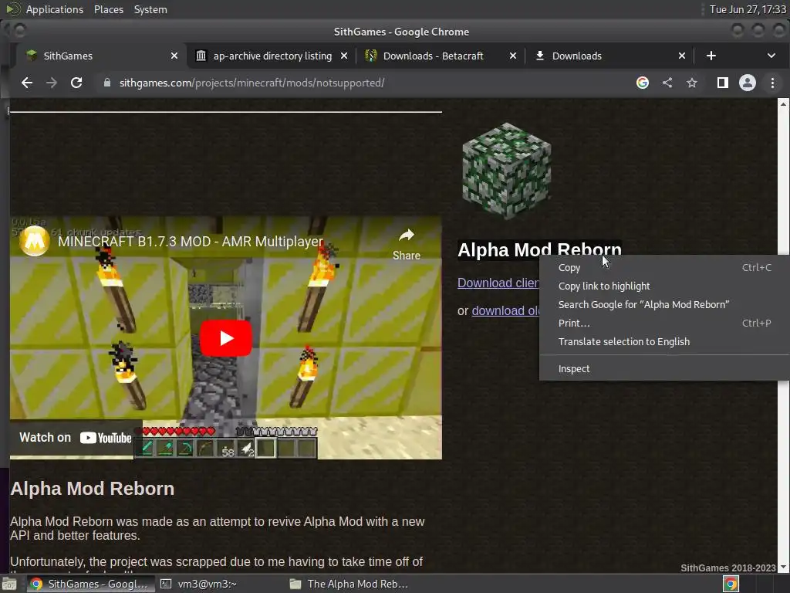This screenshot has width=790, height=593.
Task: Choose Copy link to highlight
Action: (664, 286)
